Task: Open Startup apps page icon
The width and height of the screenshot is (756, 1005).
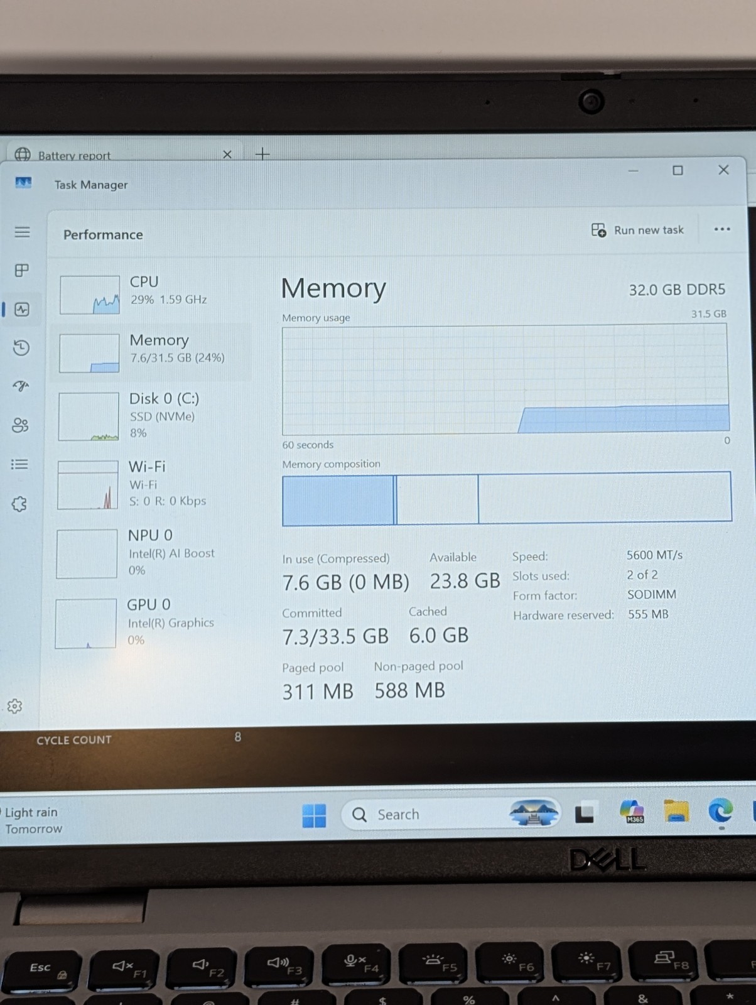Action: click(x=21, y=386)
